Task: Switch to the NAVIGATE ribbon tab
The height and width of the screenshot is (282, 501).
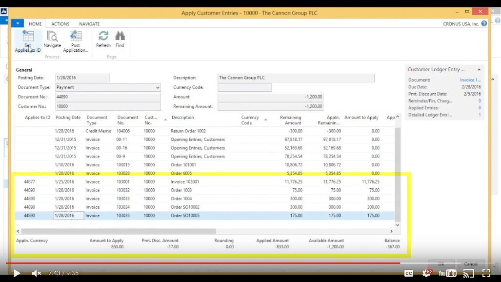Action: click(x=89, y=24)
